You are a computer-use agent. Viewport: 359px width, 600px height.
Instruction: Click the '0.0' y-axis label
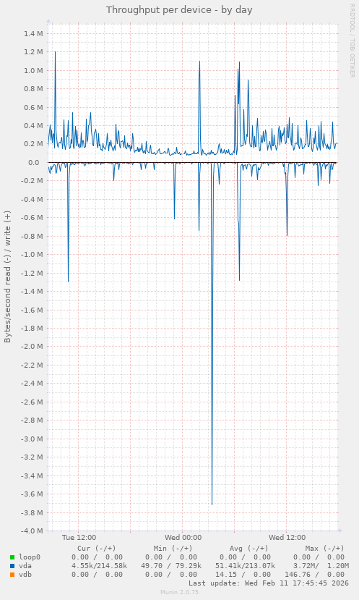(34, 163)
